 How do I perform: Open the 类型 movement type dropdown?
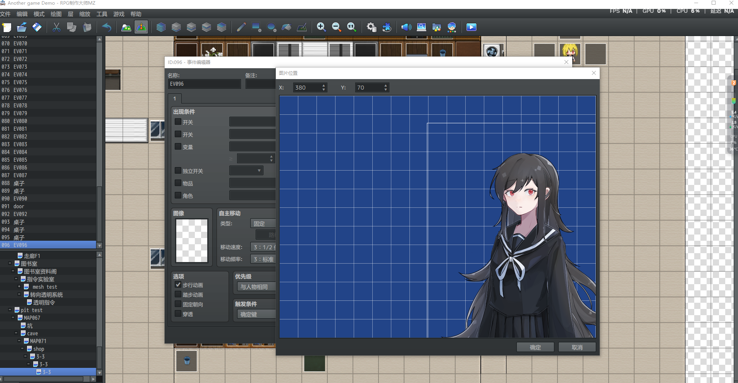point(263,223)
